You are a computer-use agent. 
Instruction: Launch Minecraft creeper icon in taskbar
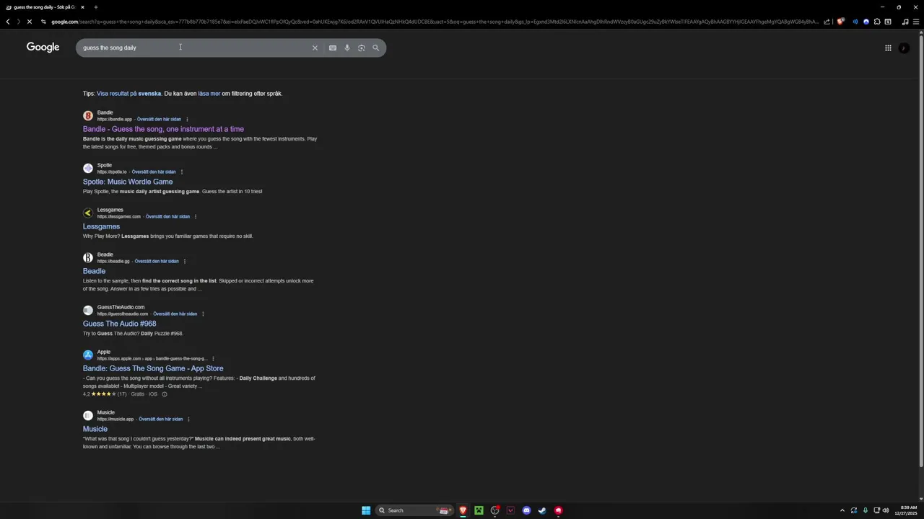tap(479, 510)
